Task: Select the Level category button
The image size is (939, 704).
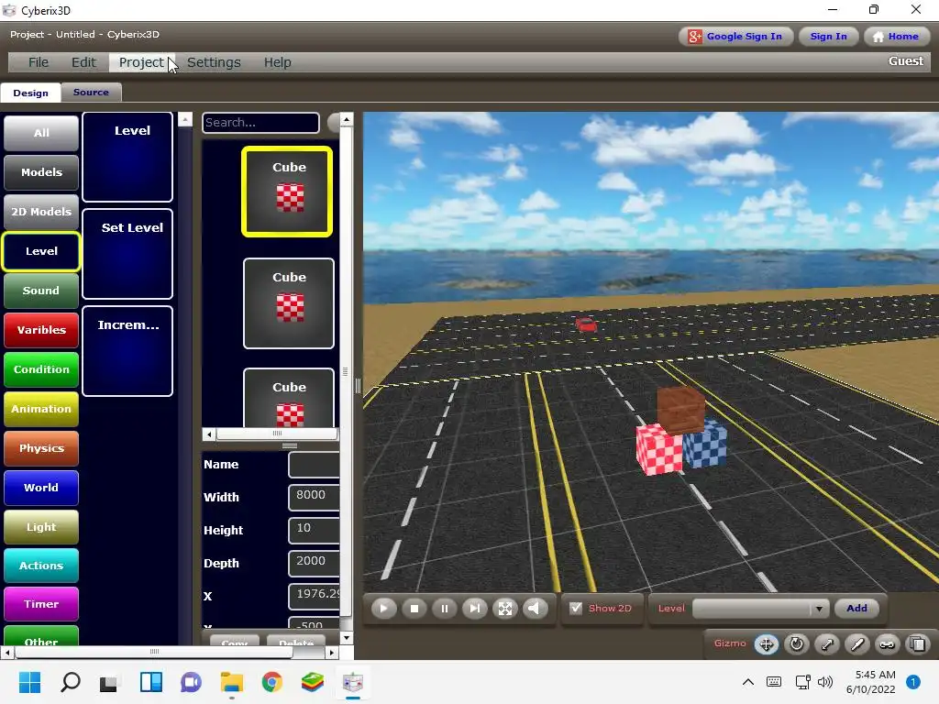Action: [41, 251]
